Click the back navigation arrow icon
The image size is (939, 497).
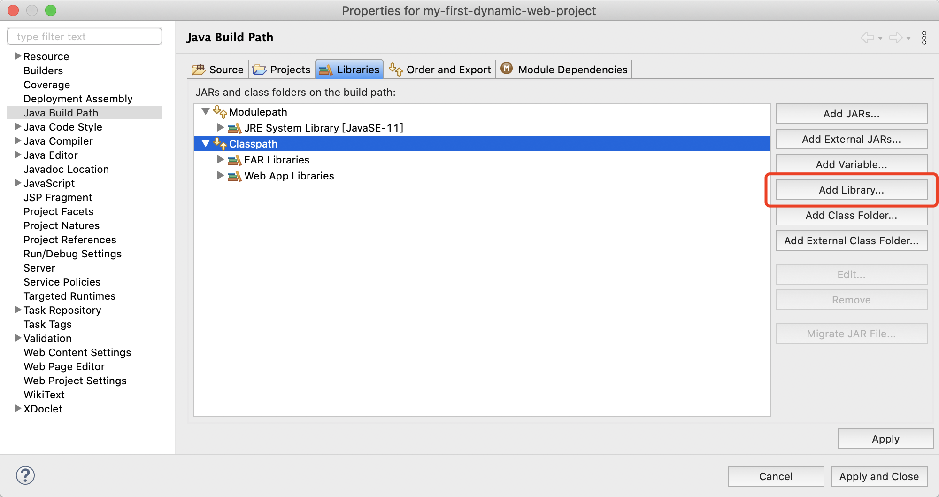tap(867, 38)
